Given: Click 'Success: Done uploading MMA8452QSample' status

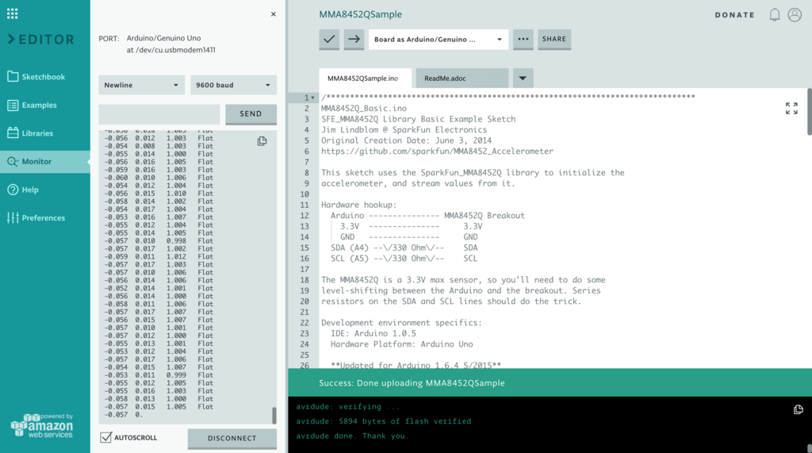Looking at the screenshot, I should (412, 383).
